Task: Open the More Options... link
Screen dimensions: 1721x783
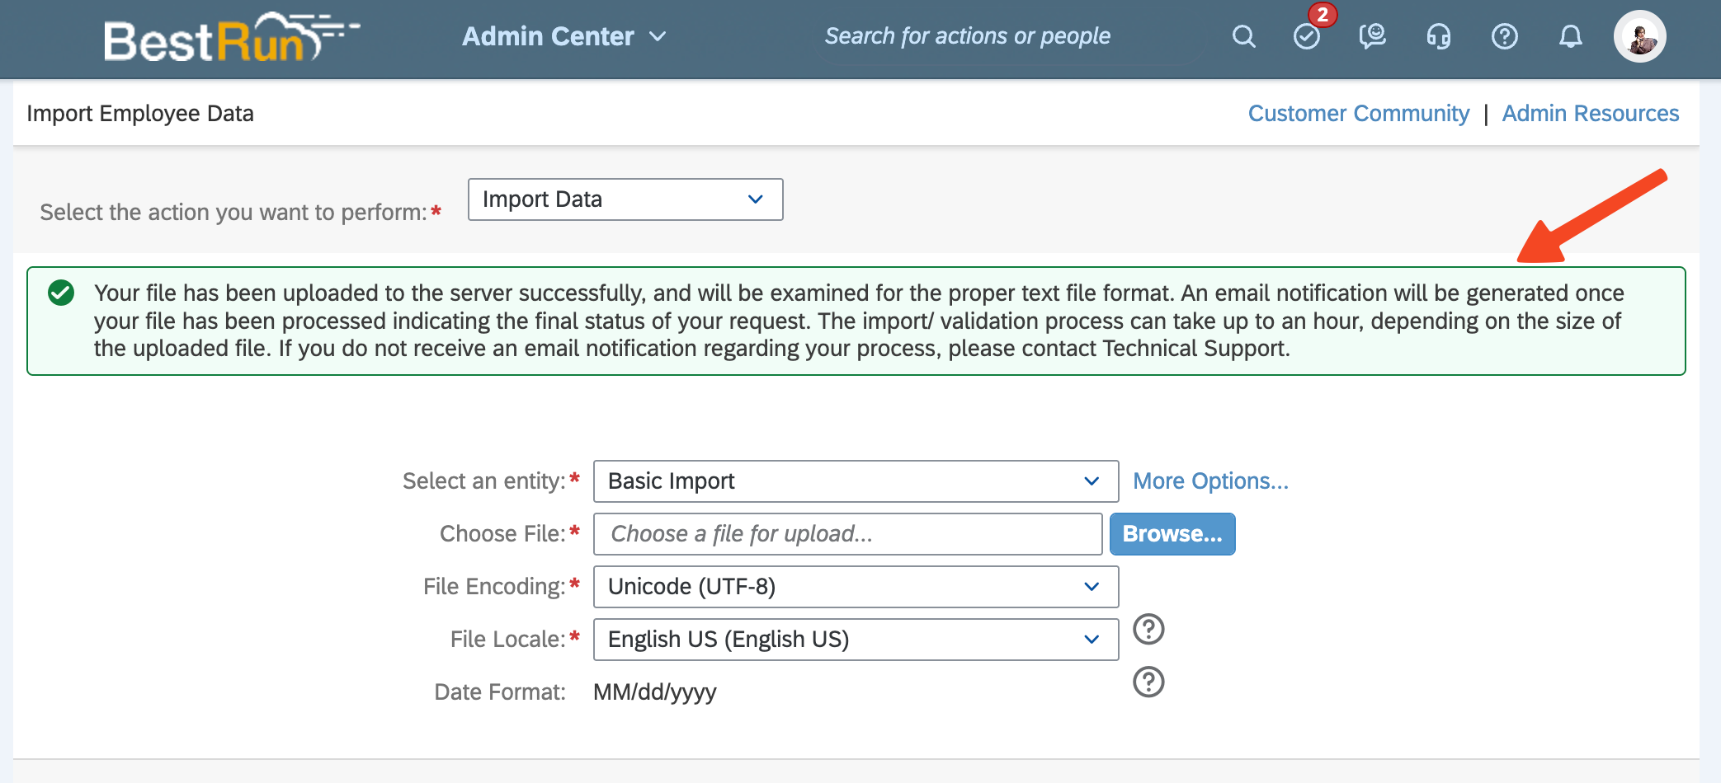Action: pos(1210,481)
